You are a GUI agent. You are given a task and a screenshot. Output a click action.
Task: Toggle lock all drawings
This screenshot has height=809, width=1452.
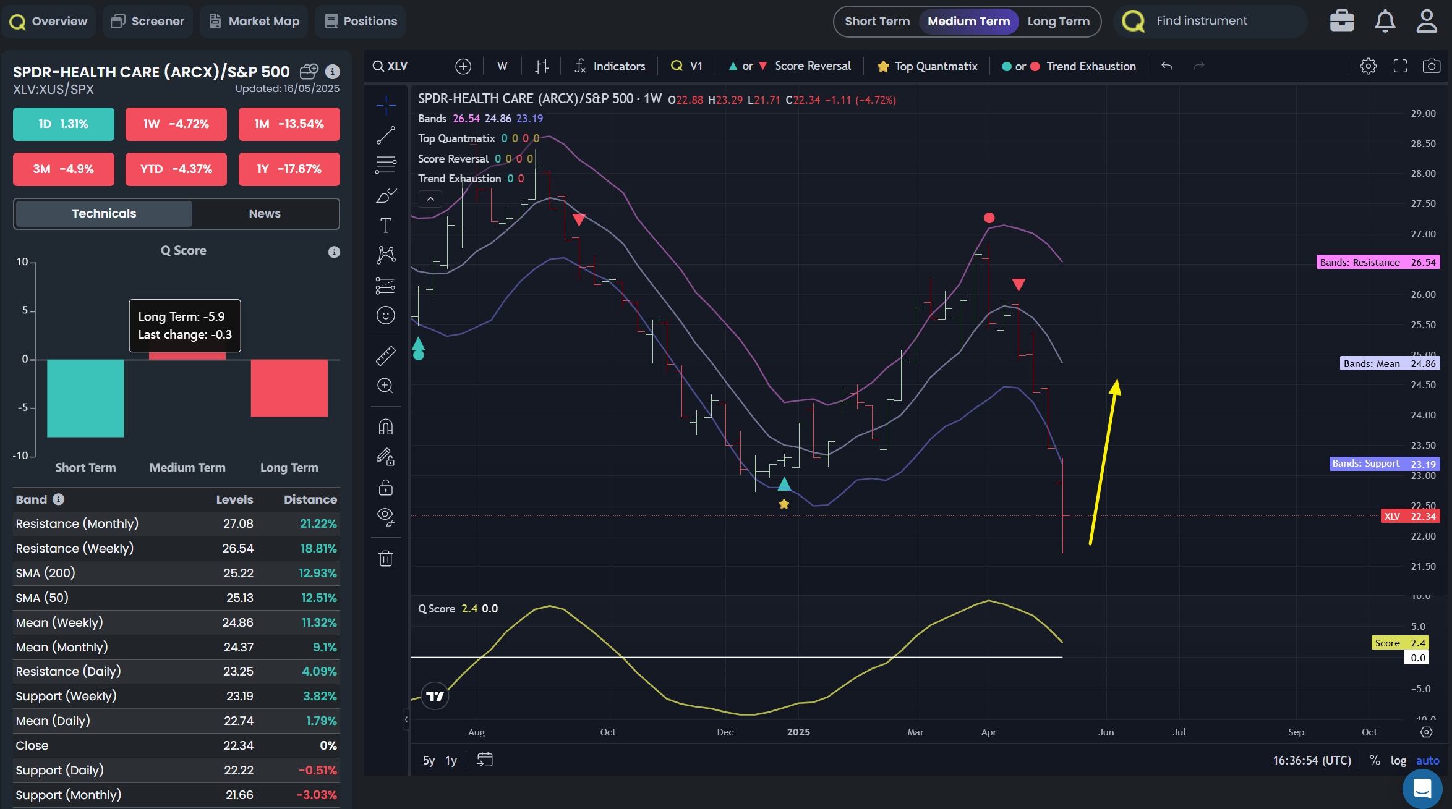coord(386,488)
